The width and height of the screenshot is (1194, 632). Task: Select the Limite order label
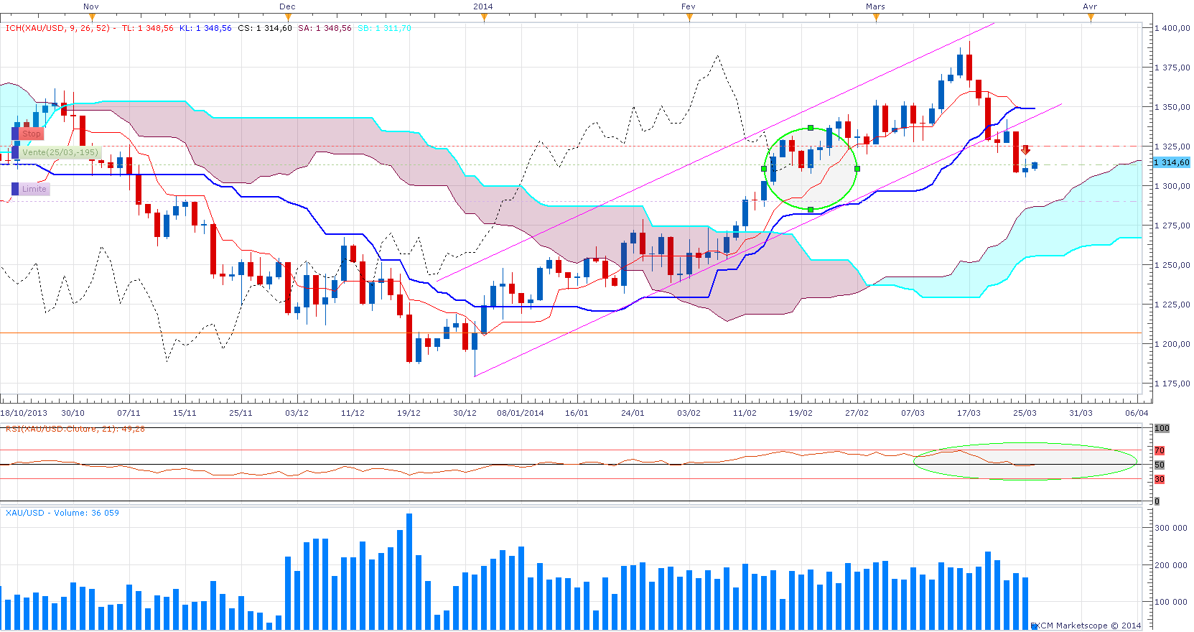(x=34, y=189)
